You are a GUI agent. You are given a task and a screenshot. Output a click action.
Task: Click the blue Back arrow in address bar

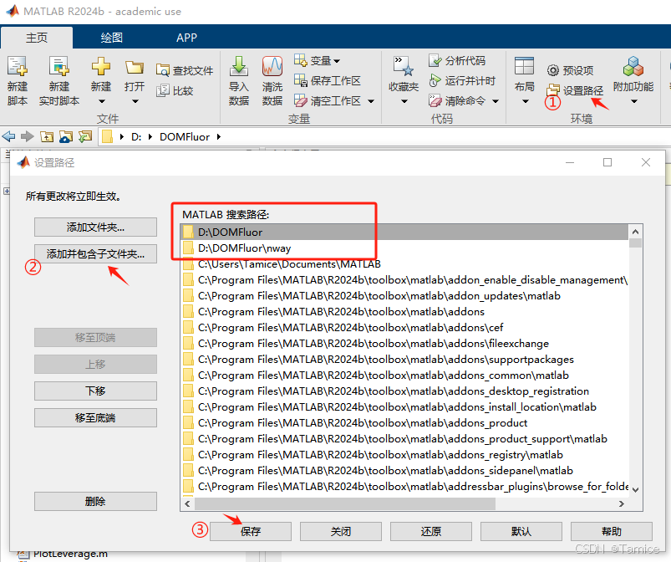(8, 136)
